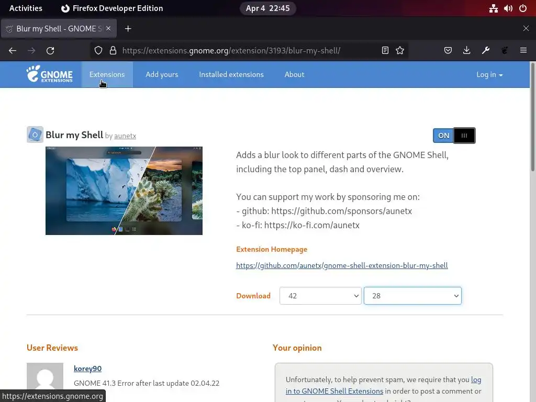Enlarge the extension screenshot thumbnail

point(124,191)
